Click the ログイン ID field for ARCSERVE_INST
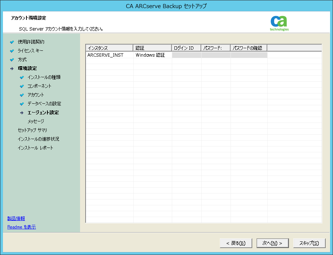The width and height of the screenshot is (333, 255). 187,55
